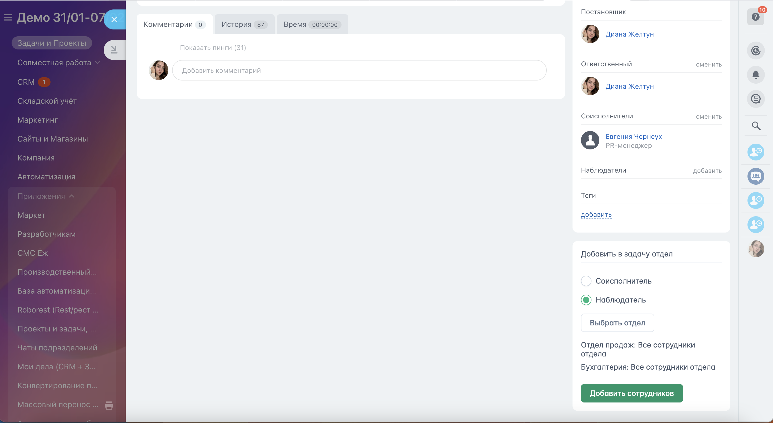Screen dimensions: 773x423
Task: Open the Выбрать отдел selector
Action: 617,323
